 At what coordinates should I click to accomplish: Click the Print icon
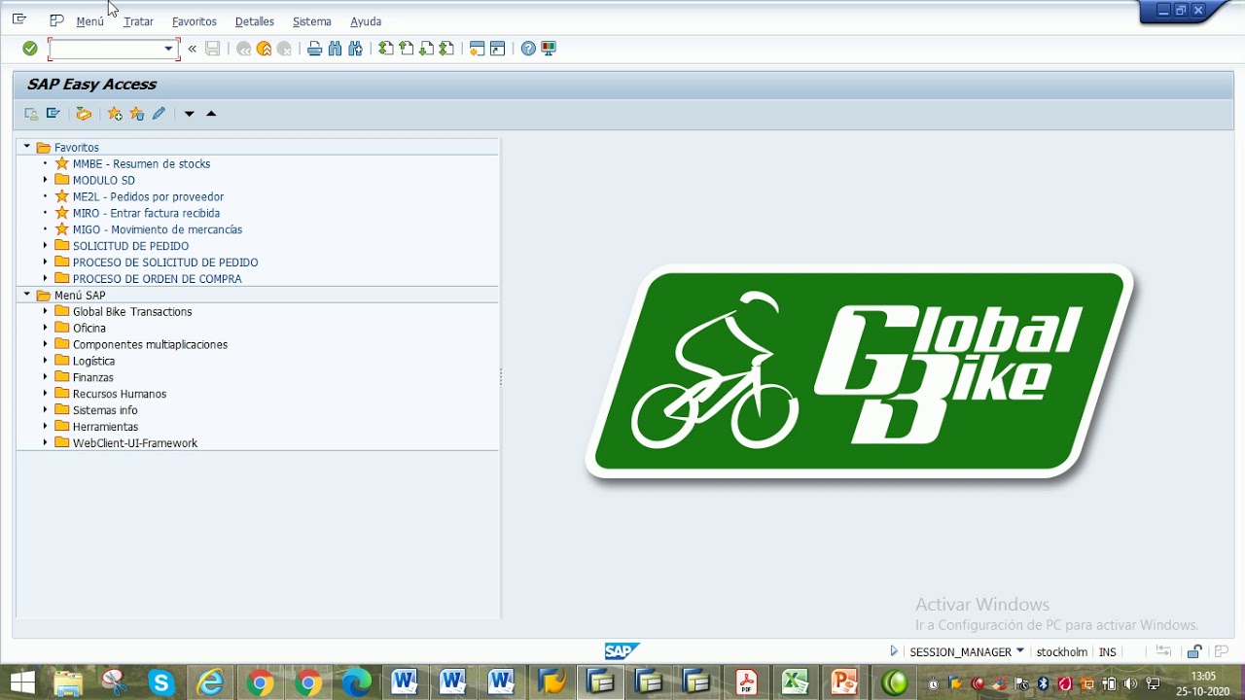[x=314, y=49]
